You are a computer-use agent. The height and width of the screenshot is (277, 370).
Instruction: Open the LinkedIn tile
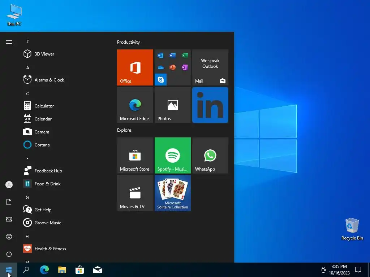click(210, 105)
